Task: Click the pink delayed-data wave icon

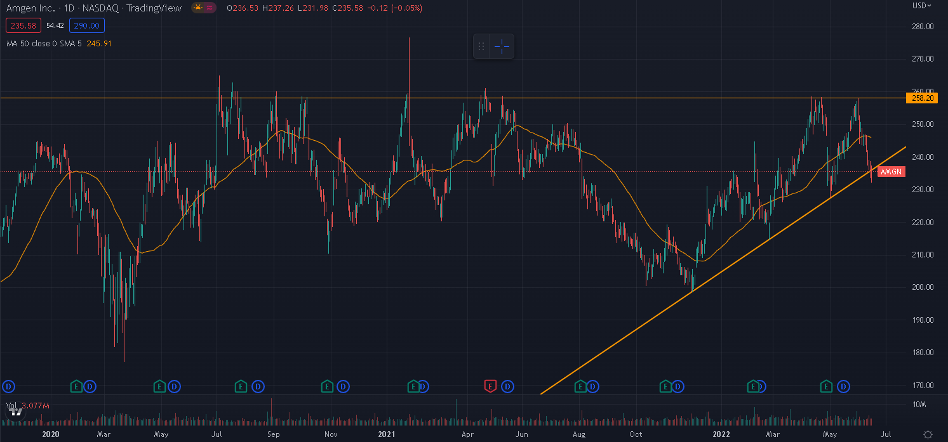Action: point(211,8)
